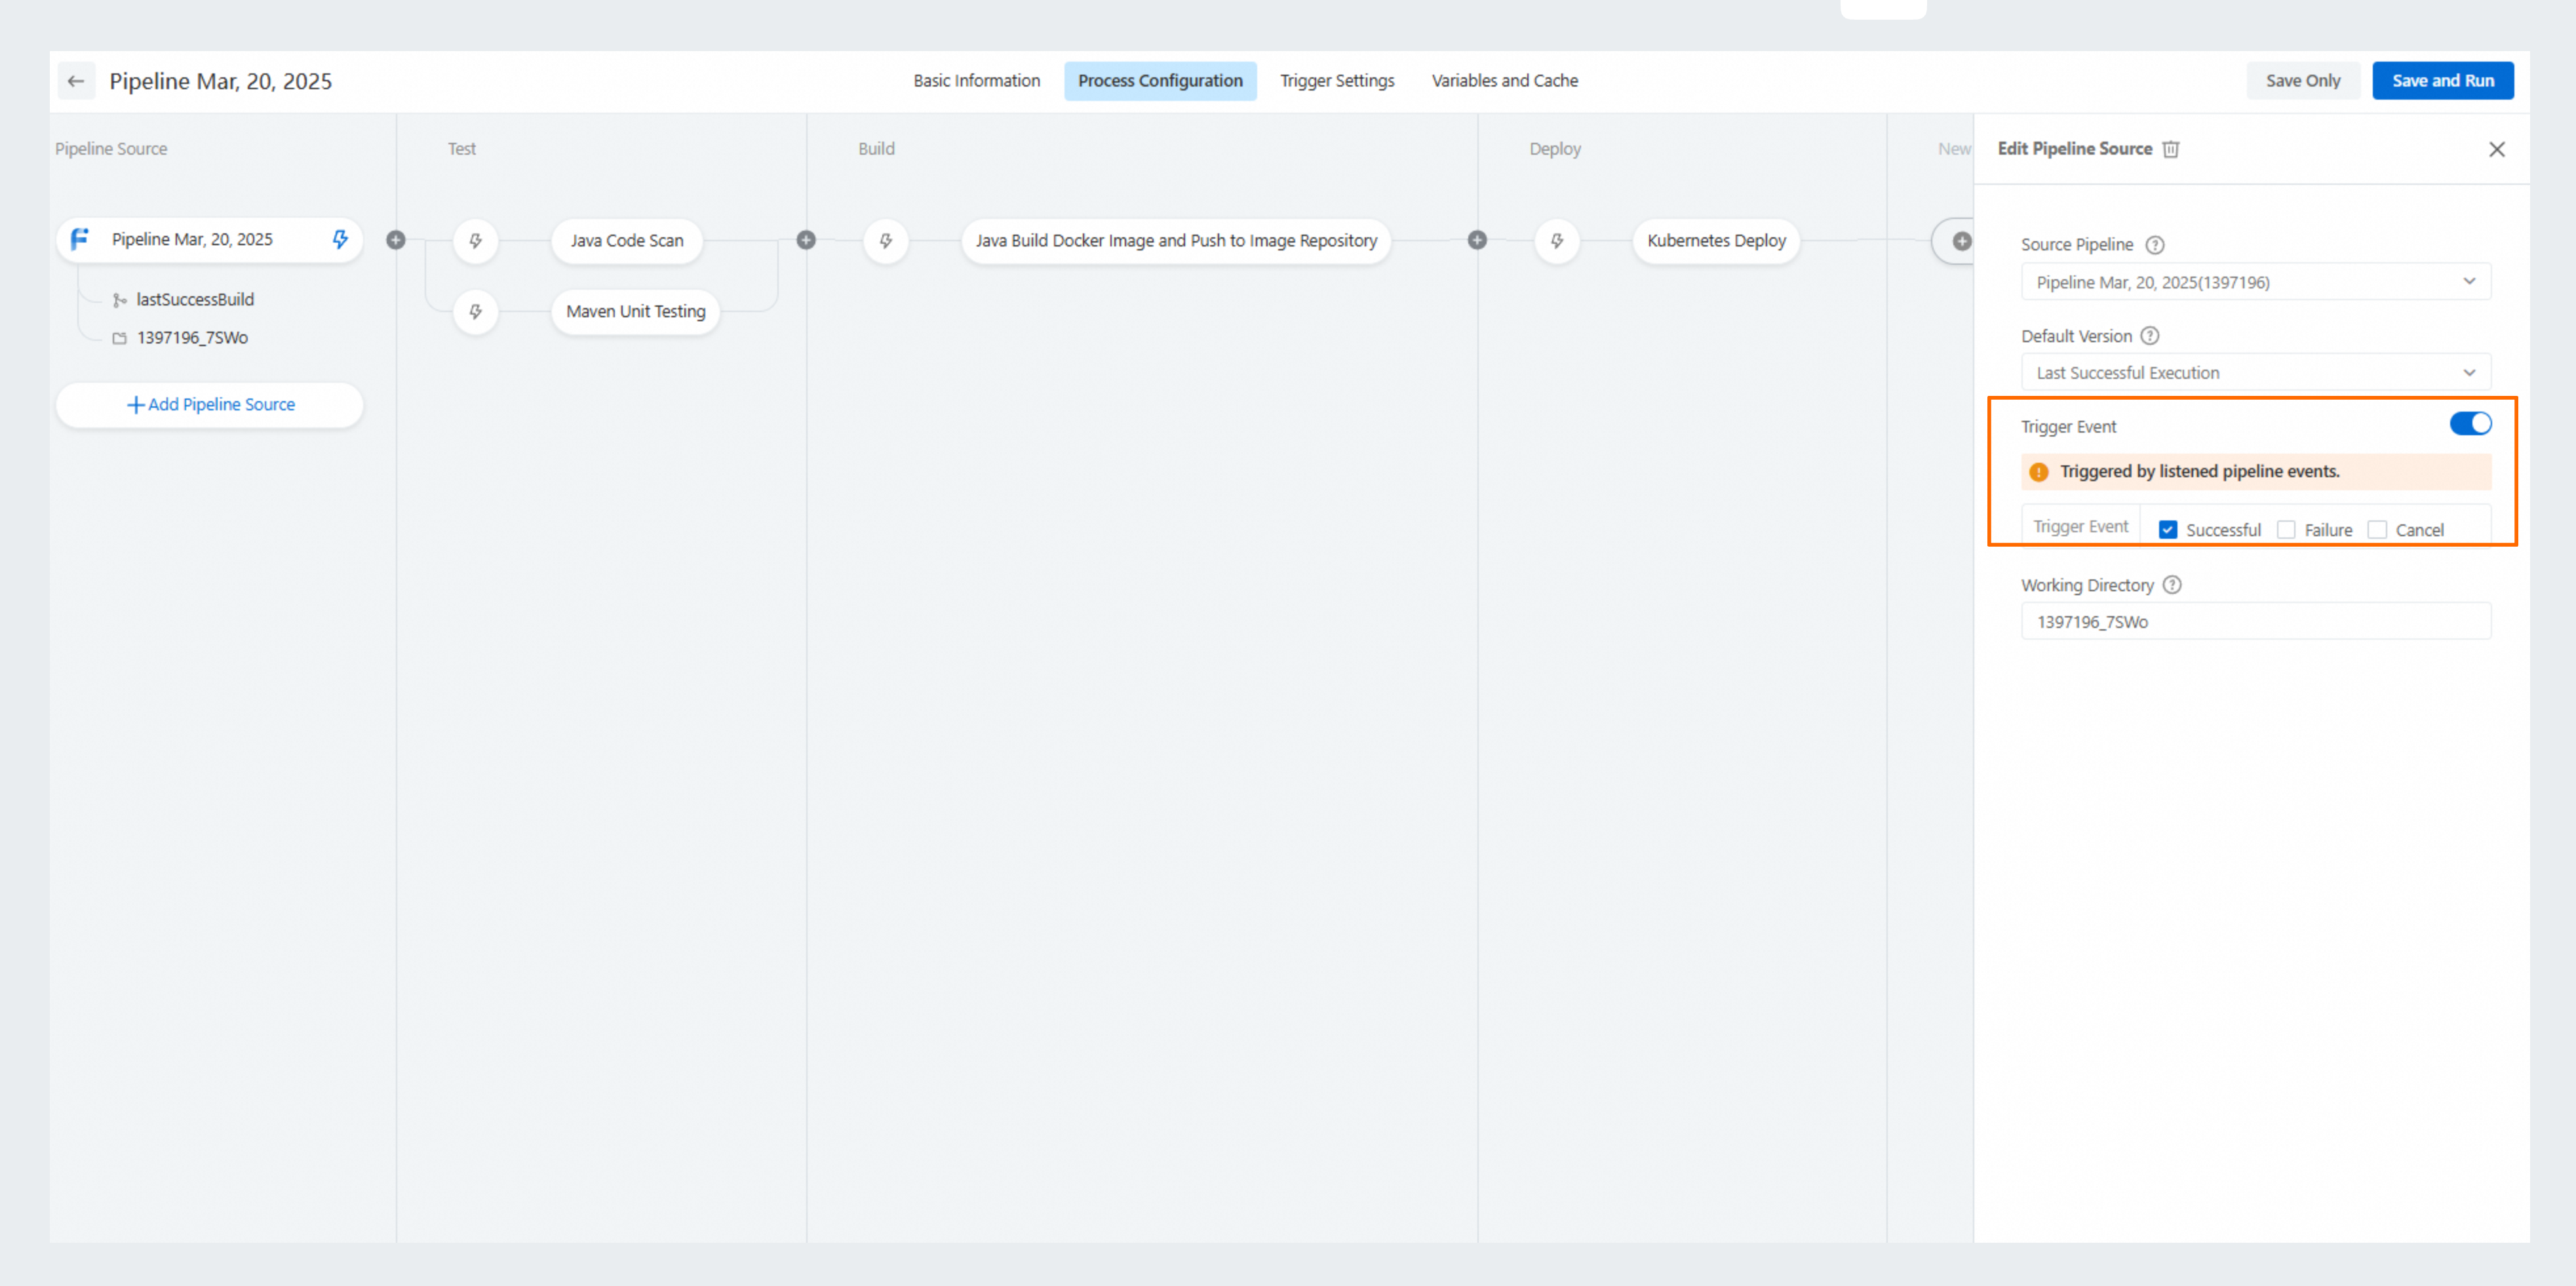Click the lightning icon before Kubernetes Deploy

(1557, 241)
